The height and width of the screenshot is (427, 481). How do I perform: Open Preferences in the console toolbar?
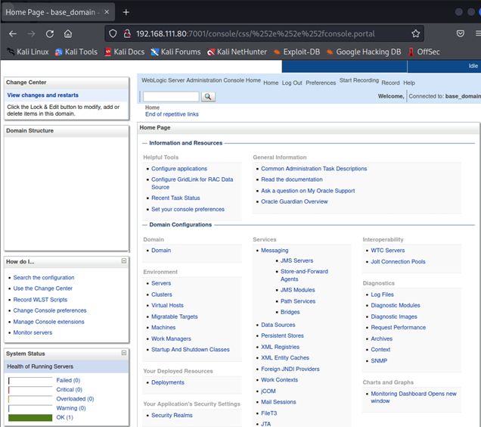[x=321, y=83]
